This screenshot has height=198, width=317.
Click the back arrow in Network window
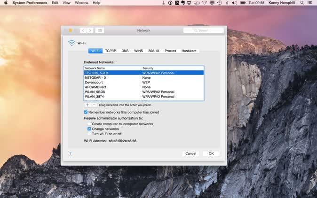[83, 30]
